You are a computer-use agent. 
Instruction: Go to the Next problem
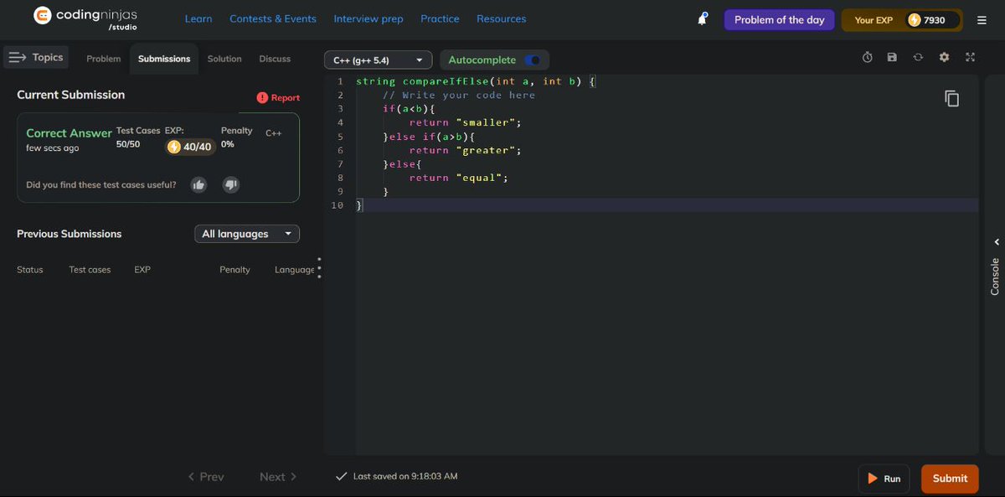(x=272, y=476)
